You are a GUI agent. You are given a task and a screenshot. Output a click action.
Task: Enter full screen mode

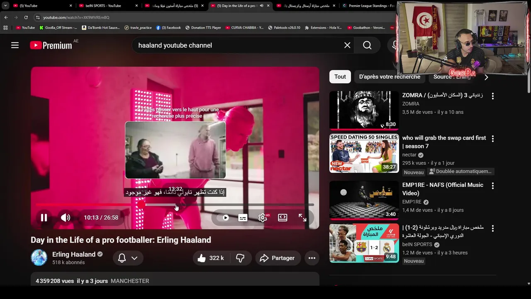click(x=302, y=218)
